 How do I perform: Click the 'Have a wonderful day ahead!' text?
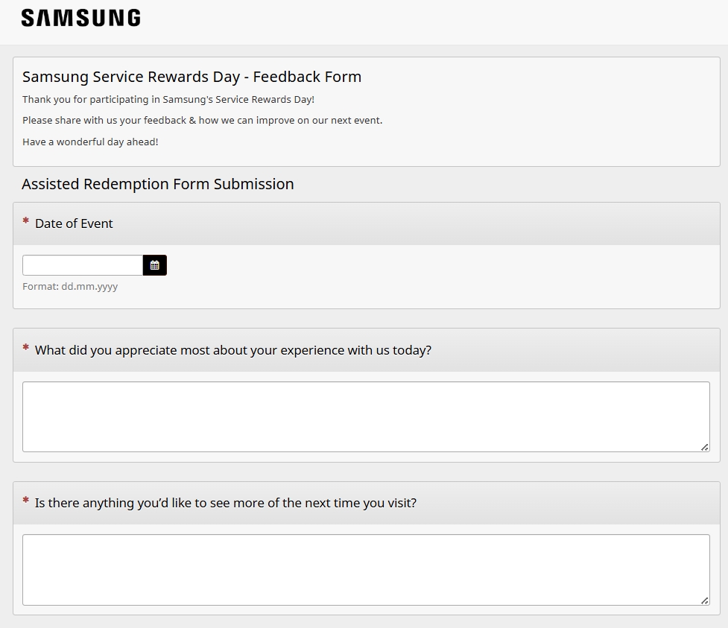(90, 142)
